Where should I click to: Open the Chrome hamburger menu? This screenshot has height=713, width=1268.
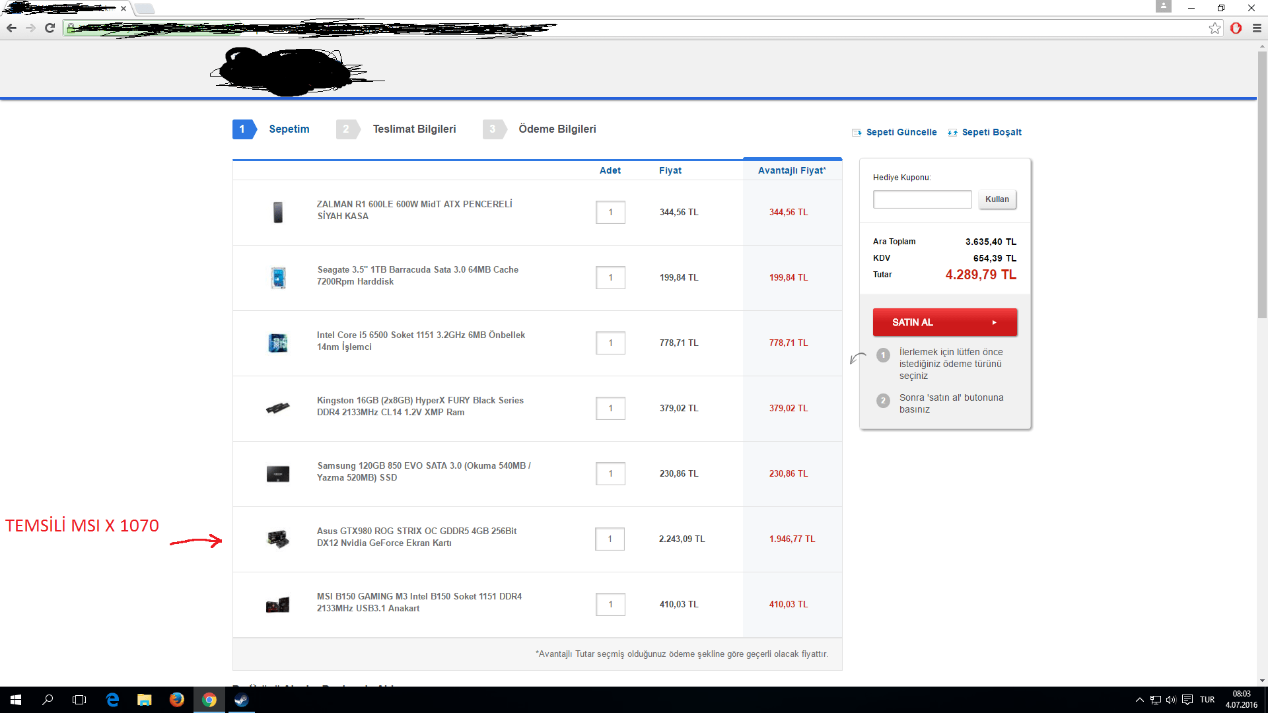1257,28
